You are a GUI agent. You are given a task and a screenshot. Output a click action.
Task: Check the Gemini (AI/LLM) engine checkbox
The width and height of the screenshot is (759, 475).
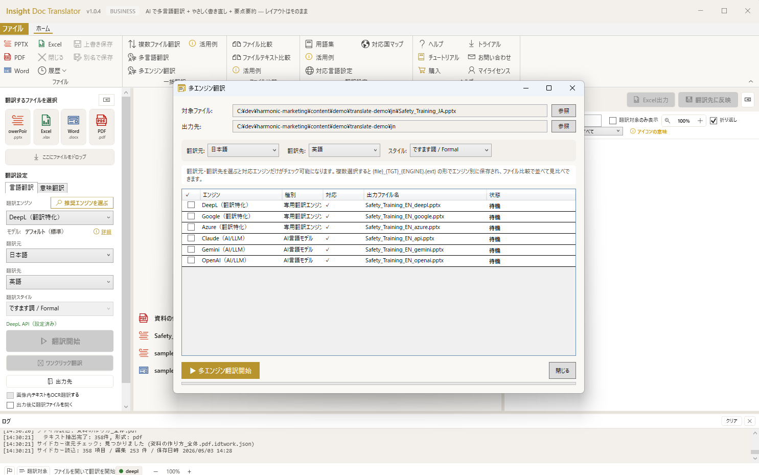pyautogui.click(x=191, y=250)
